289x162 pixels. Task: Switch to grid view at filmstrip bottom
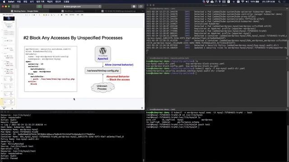[12, 108]
